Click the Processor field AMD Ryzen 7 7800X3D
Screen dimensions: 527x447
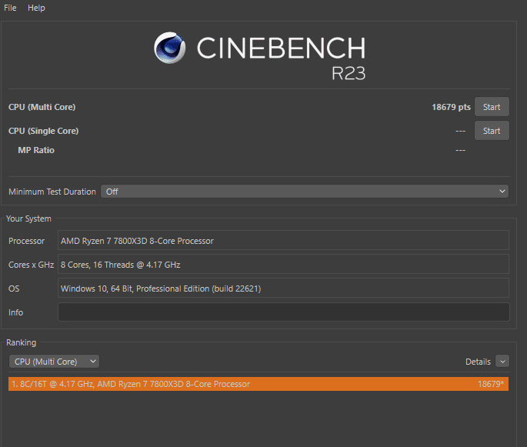(283, 241)
